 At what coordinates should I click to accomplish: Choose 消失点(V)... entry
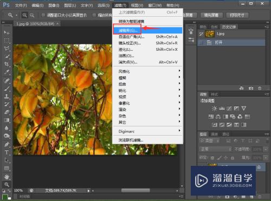click(147, 62)
